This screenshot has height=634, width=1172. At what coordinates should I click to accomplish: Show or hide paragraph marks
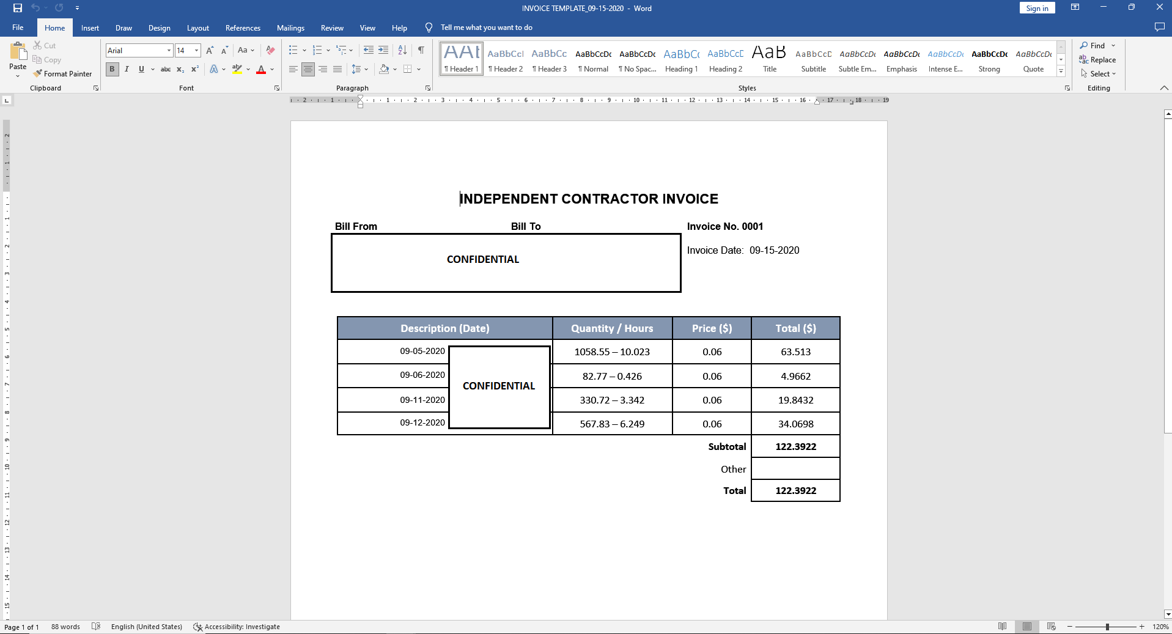[x=421, y=51]
